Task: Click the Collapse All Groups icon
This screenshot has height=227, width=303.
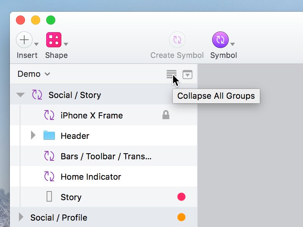Action: click(171, 74)
